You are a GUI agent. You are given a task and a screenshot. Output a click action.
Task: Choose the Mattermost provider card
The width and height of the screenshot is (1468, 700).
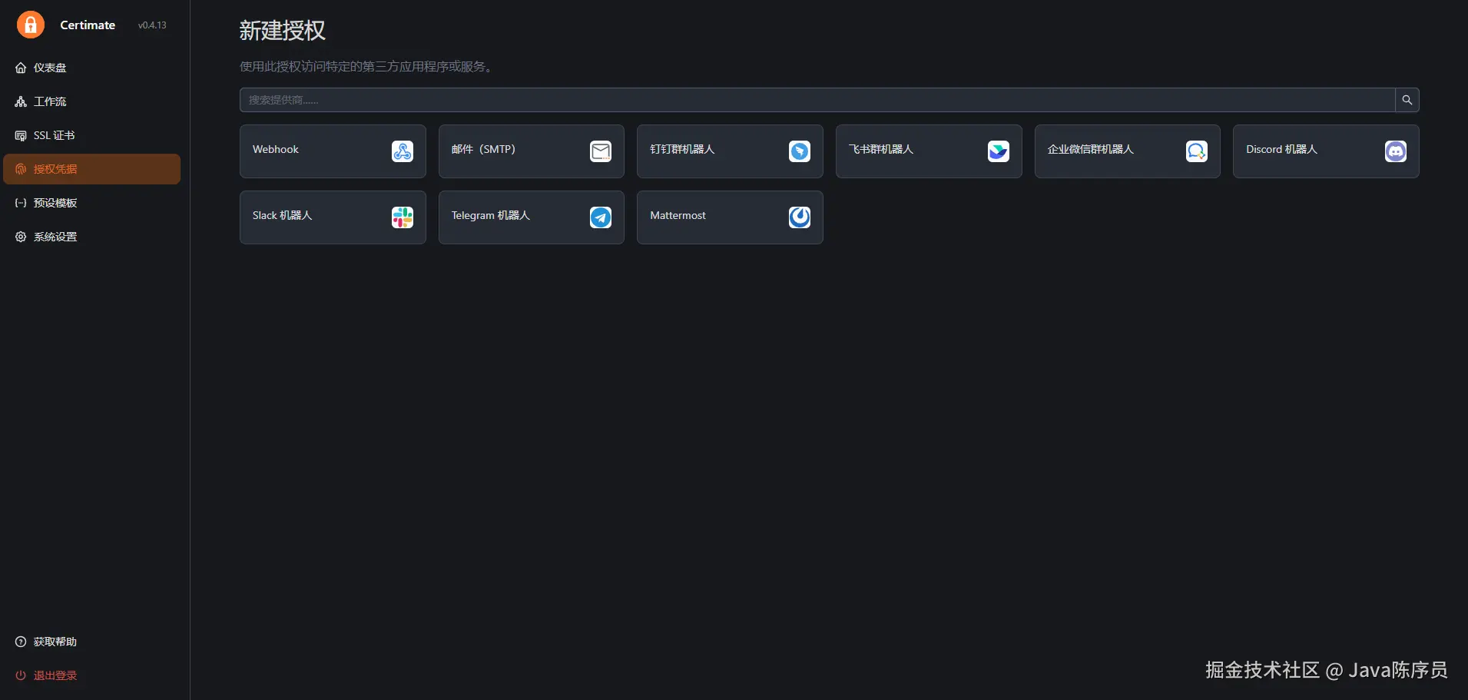(730, 217)
